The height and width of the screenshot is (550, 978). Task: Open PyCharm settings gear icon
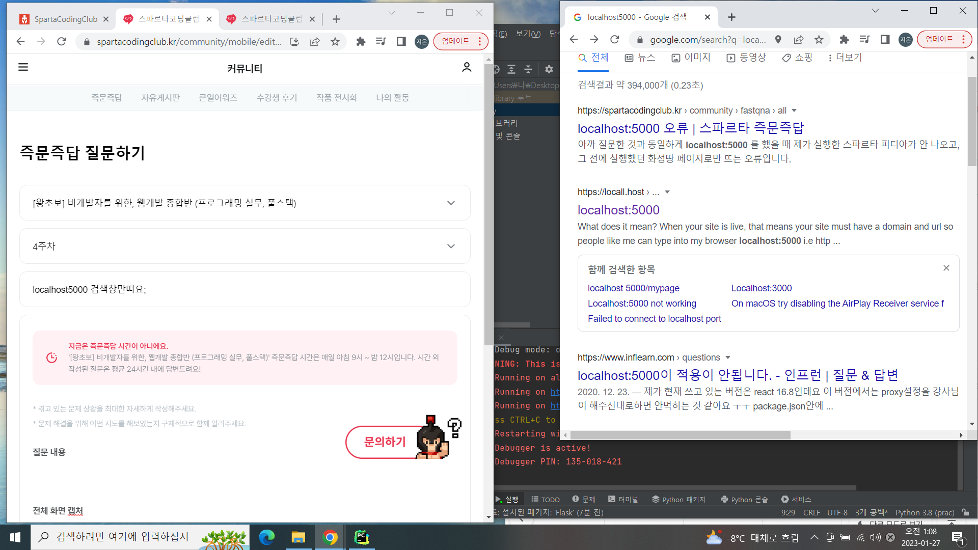[549, 69]
